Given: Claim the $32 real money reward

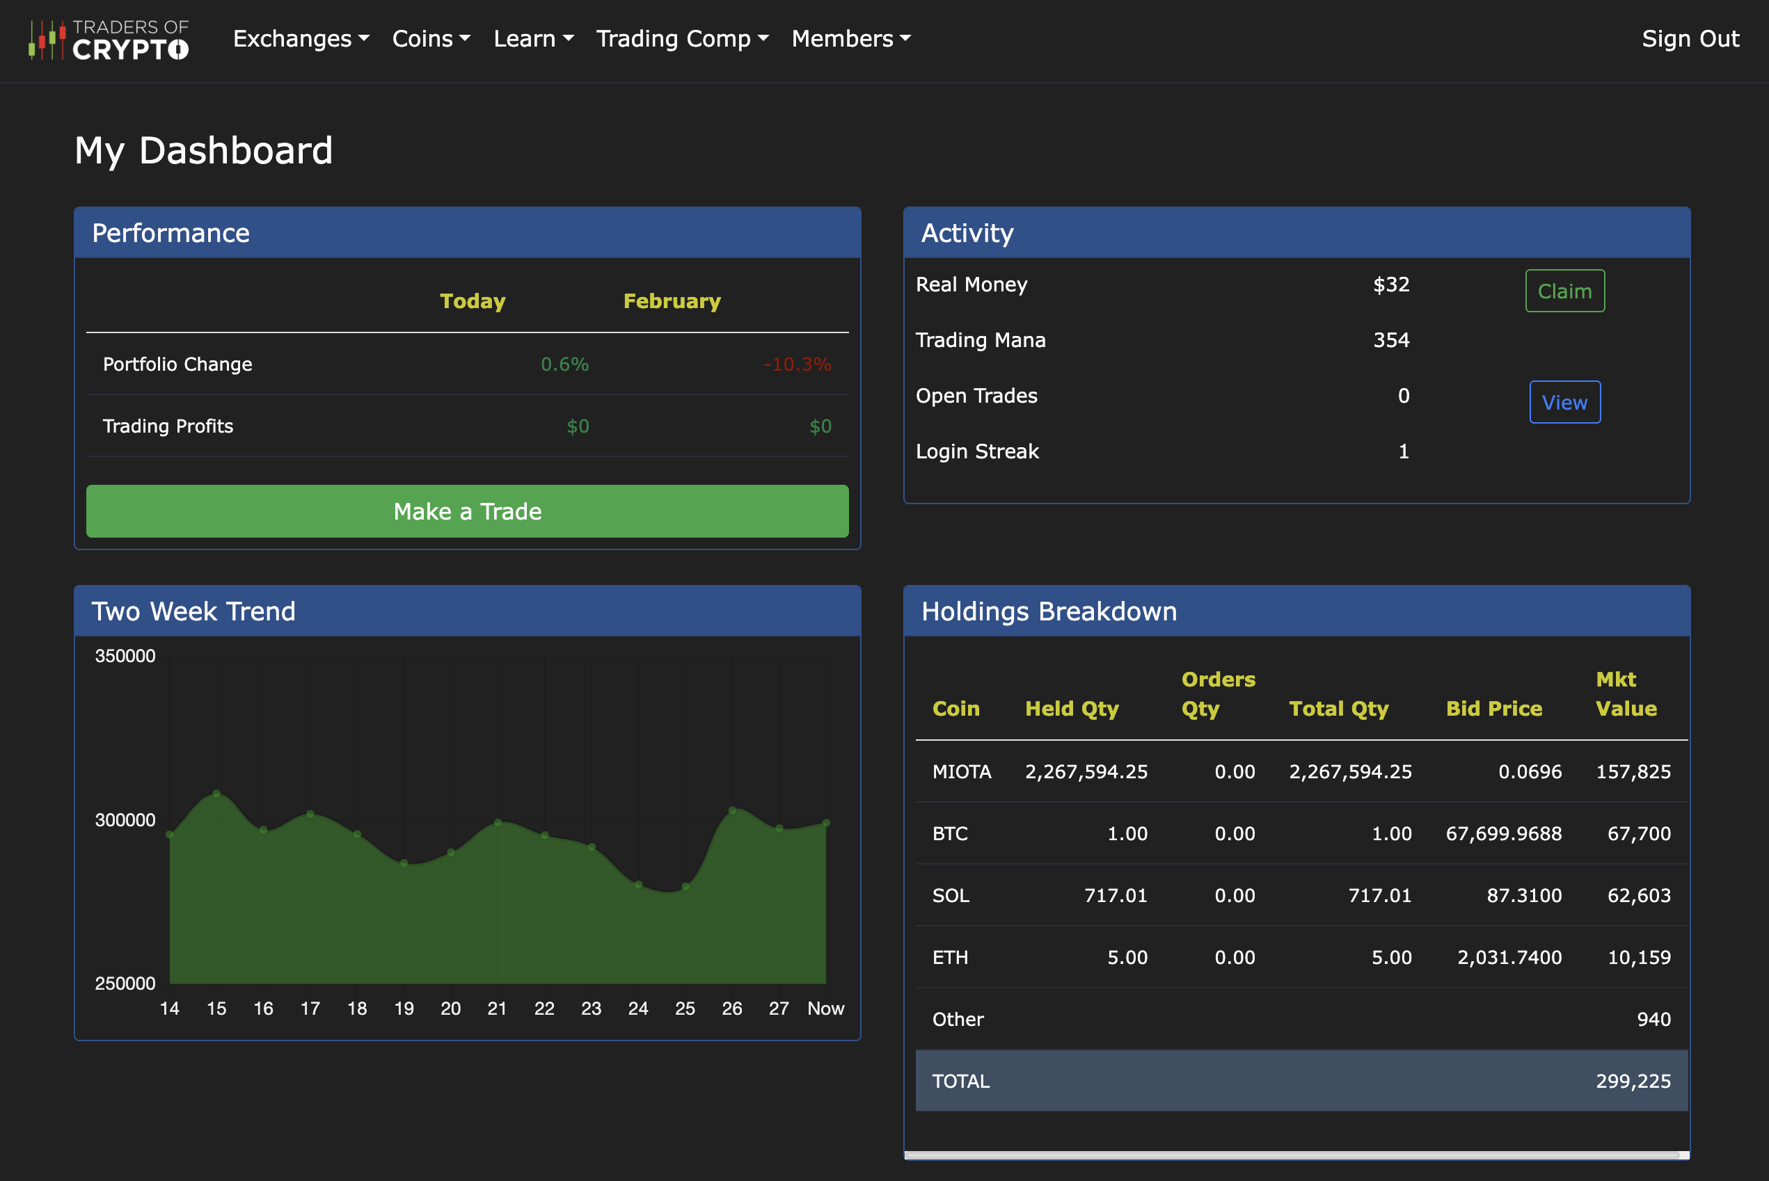Looking at the screenshot, I should pyautogui.click(x=1565, y=291).
